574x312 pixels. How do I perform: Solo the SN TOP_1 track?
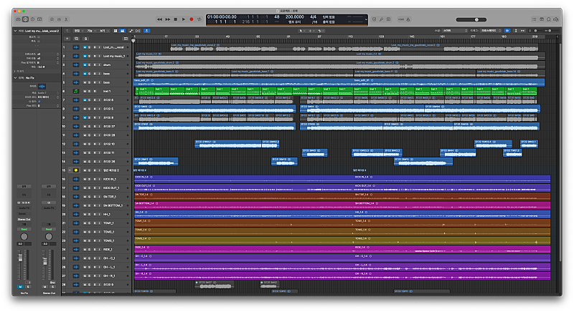[x=90, y=196]
